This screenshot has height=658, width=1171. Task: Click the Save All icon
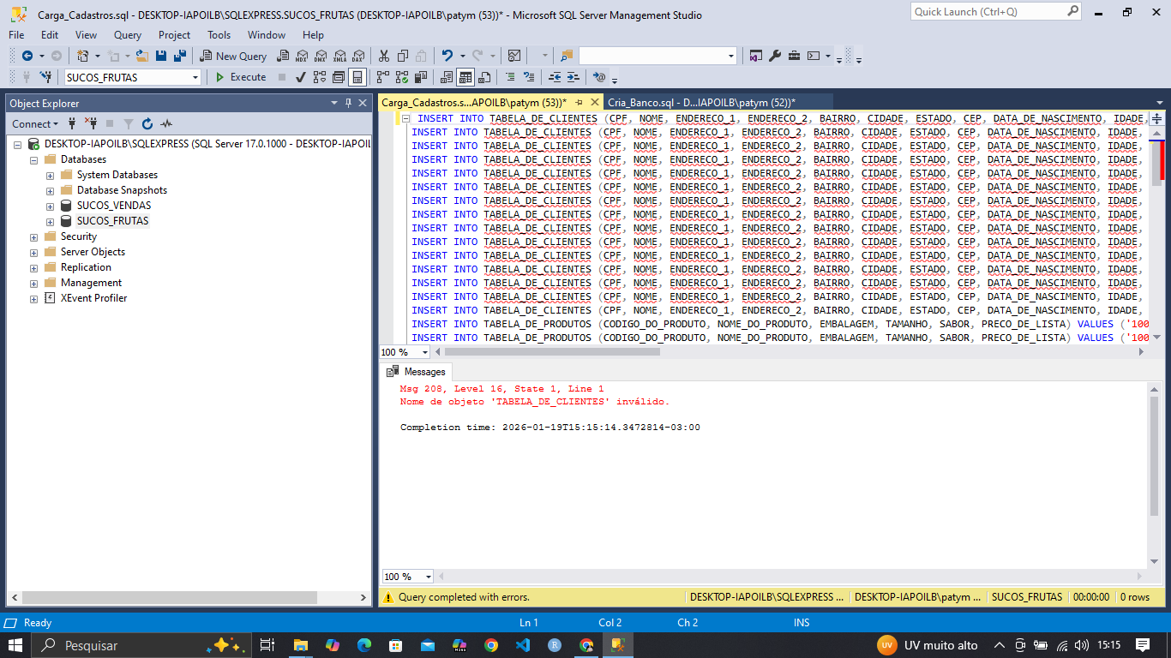(179, 56)
